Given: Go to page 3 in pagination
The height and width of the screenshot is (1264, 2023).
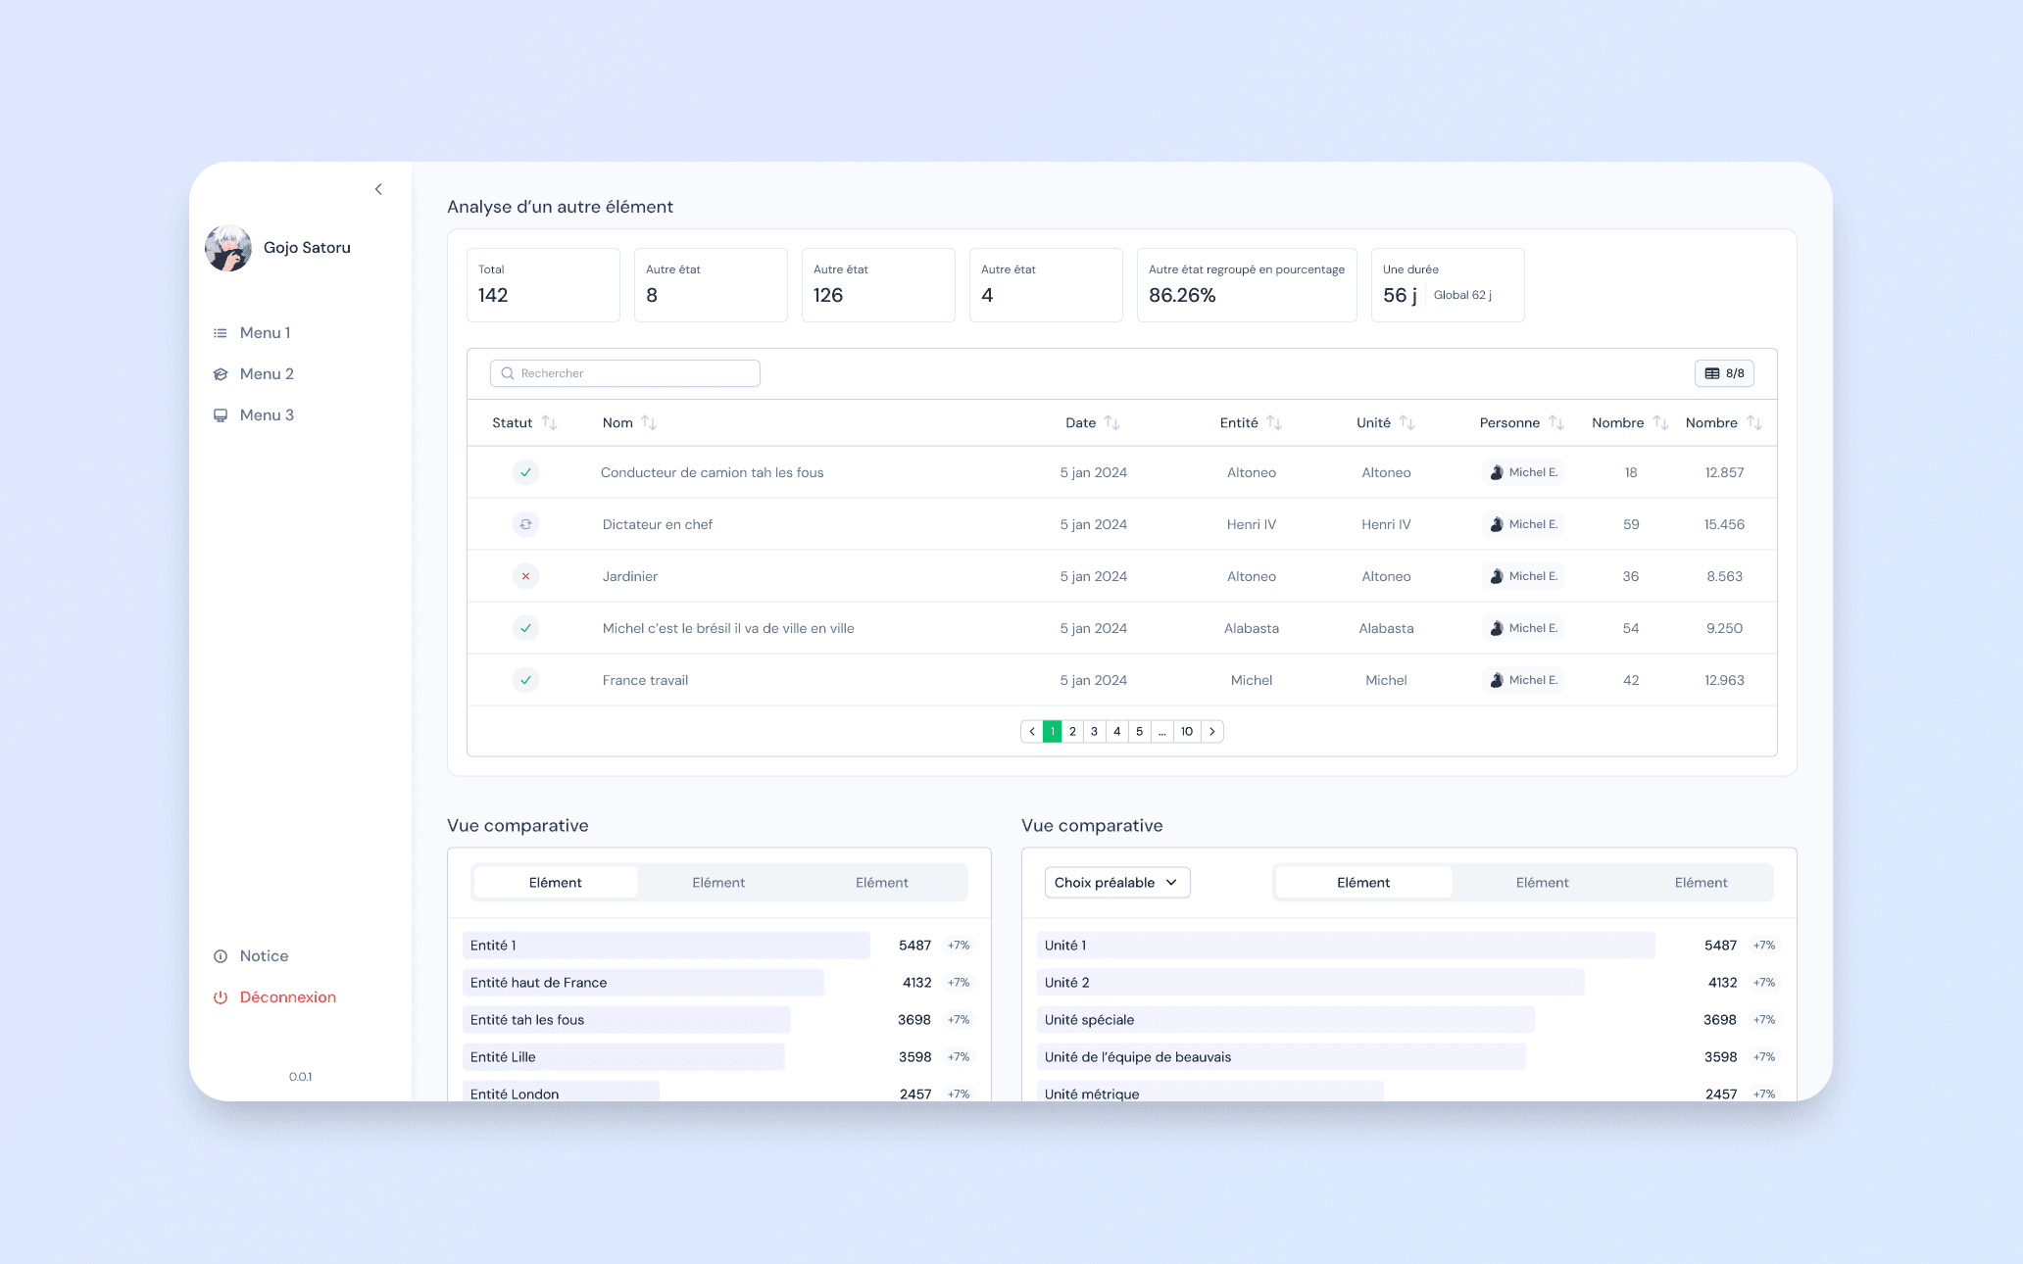Looking at the screenshot, I should [x=1094, y=732].
